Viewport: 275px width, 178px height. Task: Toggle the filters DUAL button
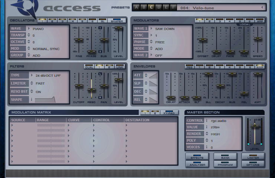89,67
